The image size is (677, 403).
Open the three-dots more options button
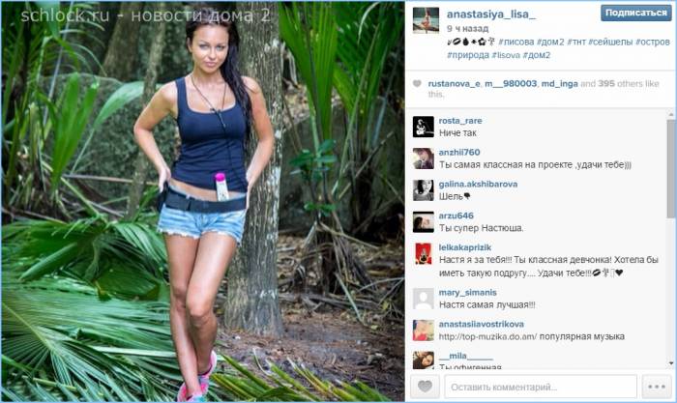point(657,387)
